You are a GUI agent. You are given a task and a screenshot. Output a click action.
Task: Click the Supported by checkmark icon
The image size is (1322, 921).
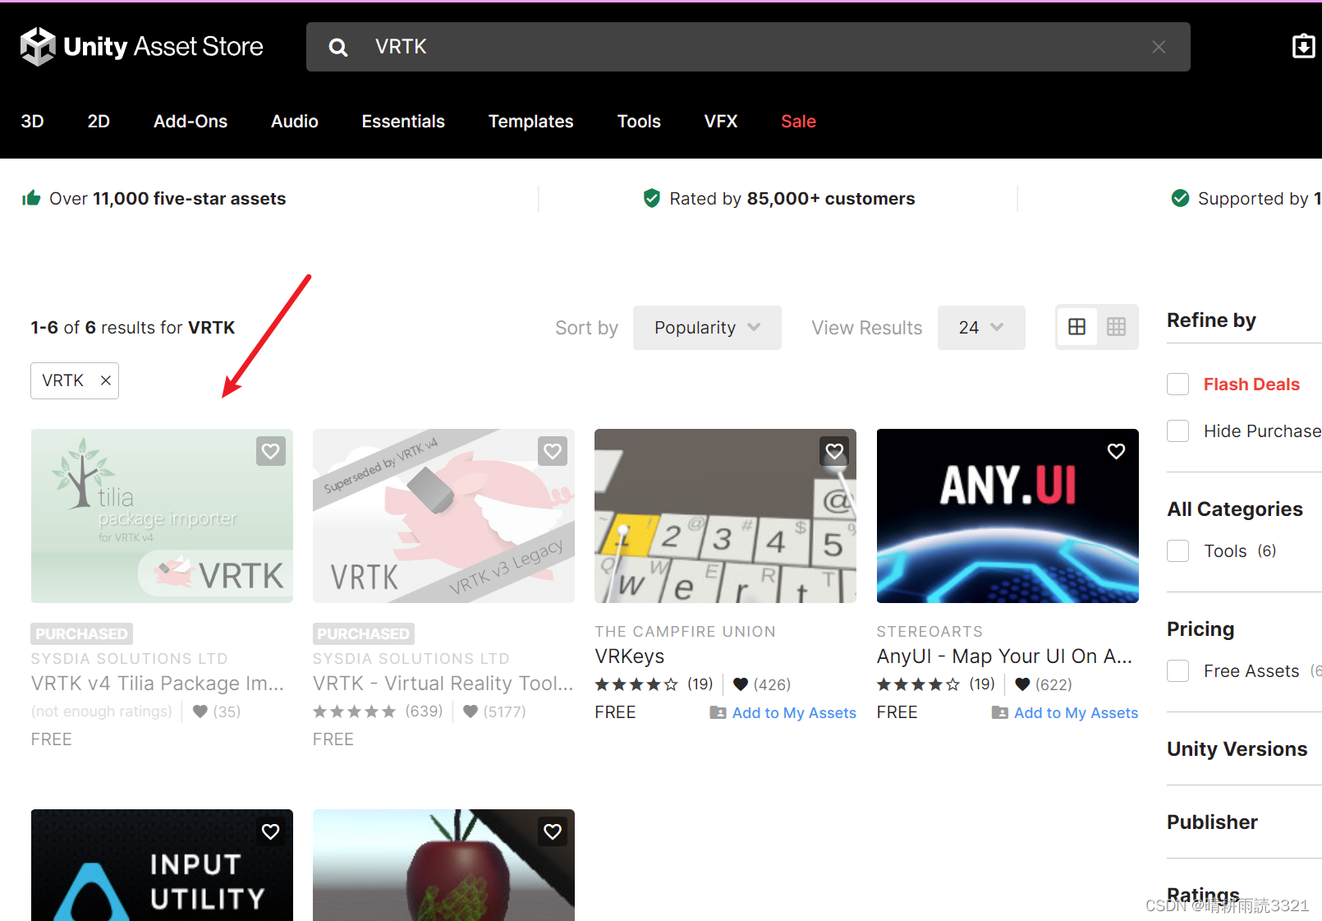click(1180, 198)
